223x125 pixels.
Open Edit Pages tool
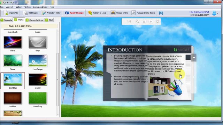pos(30,13)
